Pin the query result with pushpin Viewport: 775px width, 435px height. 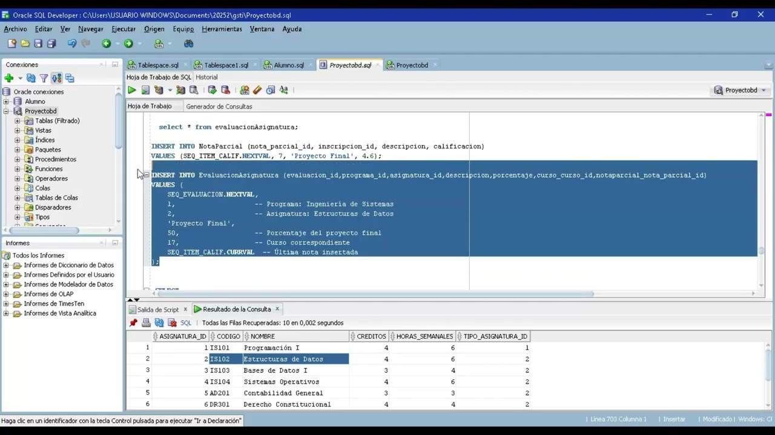[133, 323]
